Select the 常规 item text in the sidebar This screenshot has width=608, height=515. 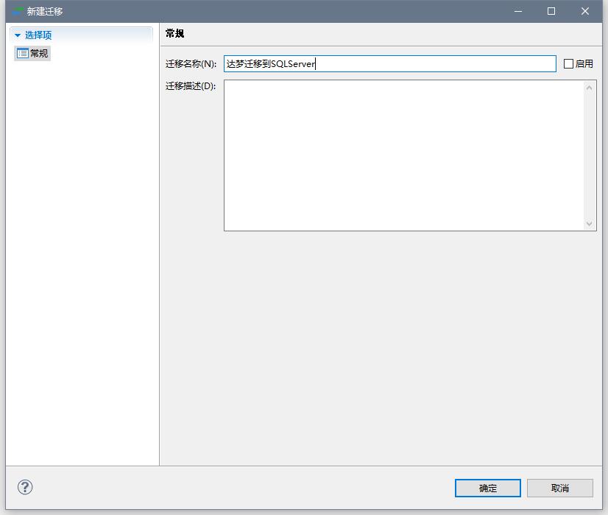pos(39,53)
